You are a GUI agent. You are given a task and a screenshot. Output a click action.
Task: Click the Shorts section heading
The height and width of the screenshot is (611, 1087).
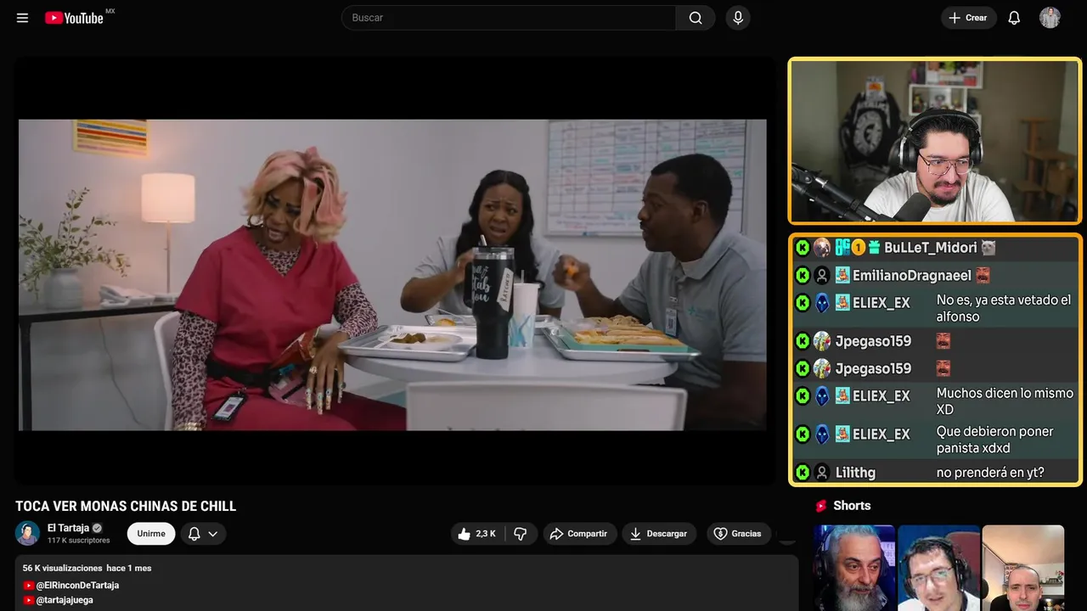(x=852, y=506)
